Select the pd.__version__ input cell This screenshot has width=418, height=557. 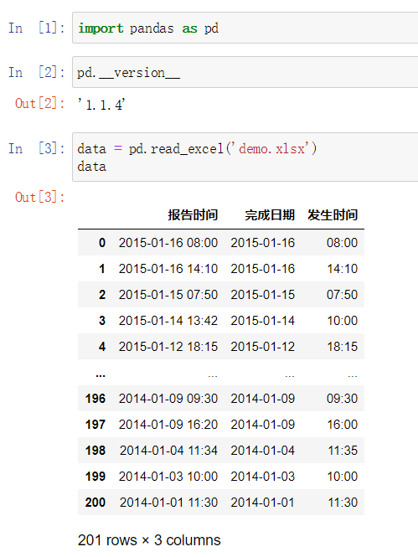pyautogui.click(x=245, y=72)
